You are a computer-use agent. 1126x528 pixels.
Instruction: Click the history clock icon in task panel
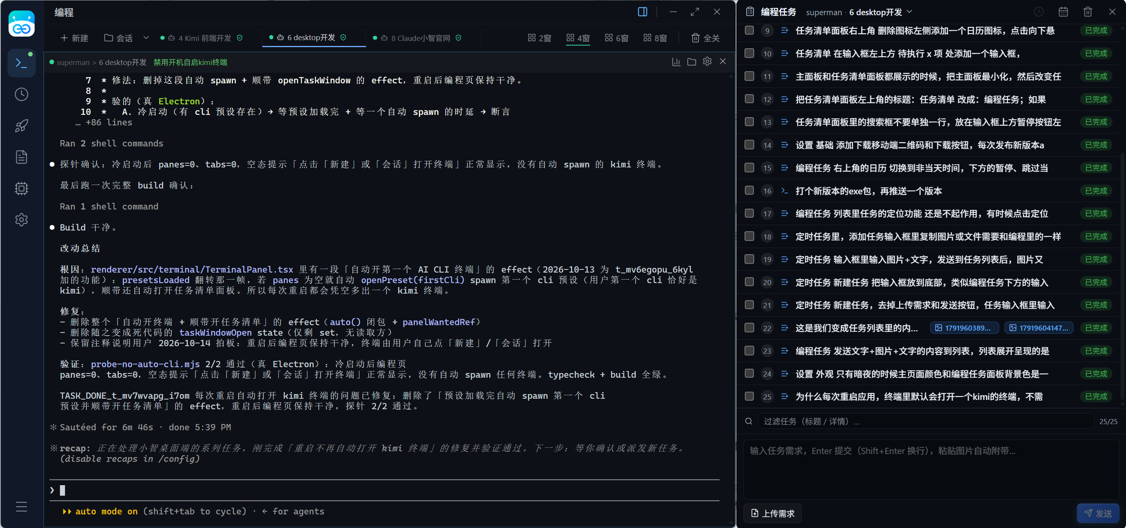[x=1038, y=12]
